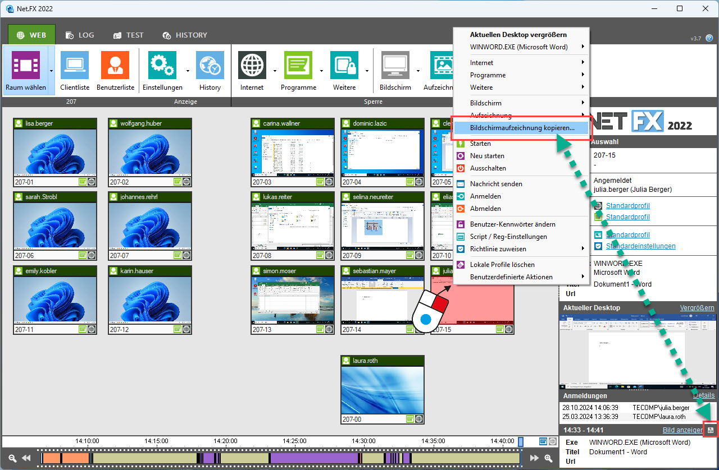Click Standardprofil link beside the globe icon
The height and width of the screenshot is (470, 719).
point(628,206)
